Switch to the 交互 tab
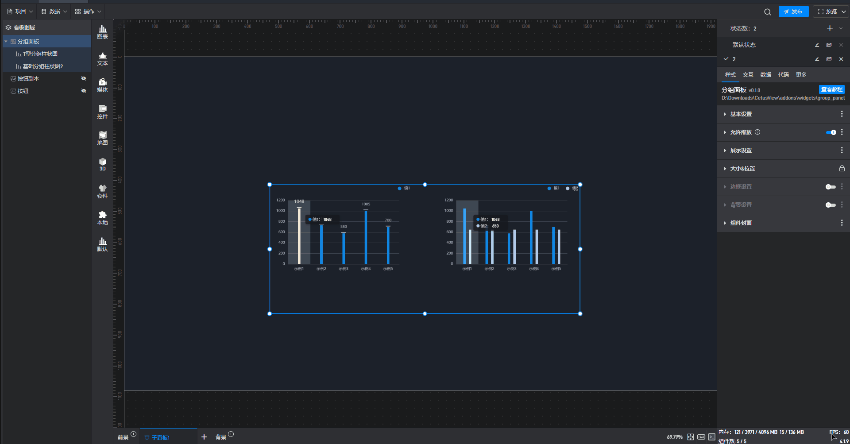The image size is (850, 444). 748,75
